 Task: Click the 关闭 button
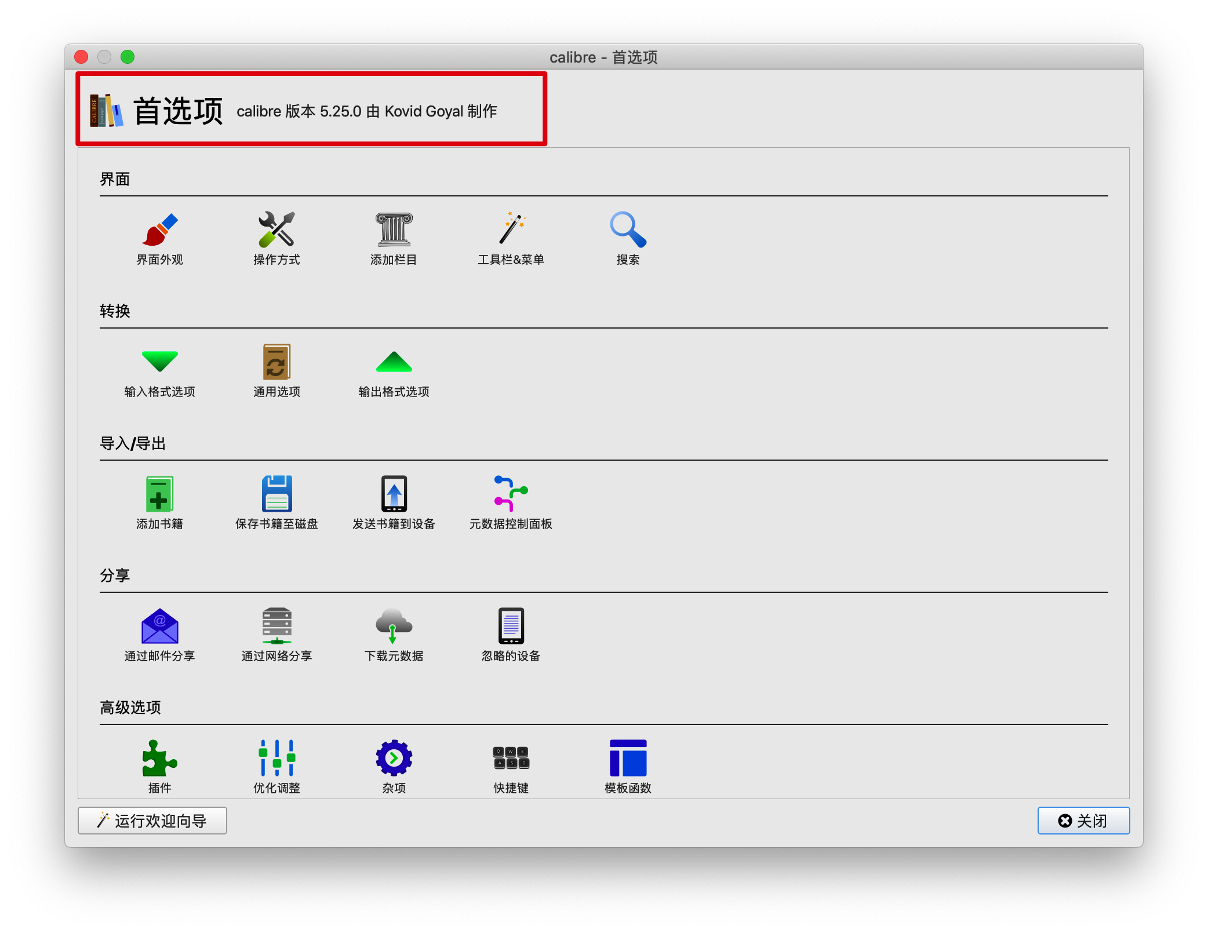point(1083,821)
